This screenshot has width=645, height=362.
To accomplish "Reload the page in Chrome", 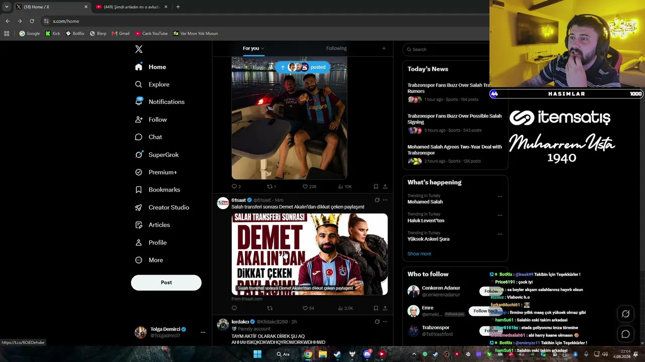I will (x=32, y=21).
